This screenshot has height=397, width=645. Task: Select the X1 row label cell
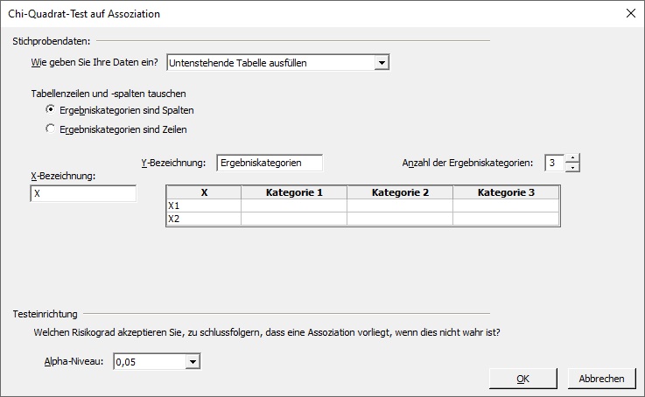point(204,205)
